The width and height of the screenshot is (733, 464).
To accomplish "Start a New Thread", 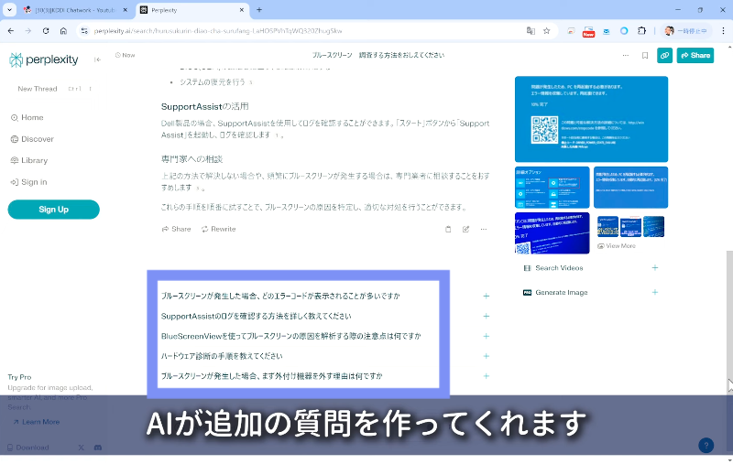I will click(54, 89).
